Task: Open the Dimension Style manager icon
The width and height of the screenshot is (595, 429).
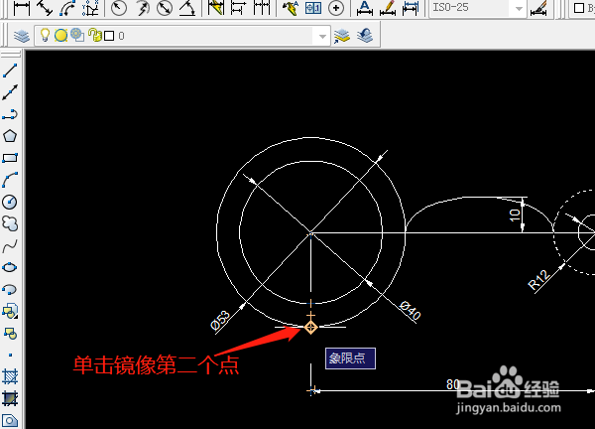Action: pos(539,8)
